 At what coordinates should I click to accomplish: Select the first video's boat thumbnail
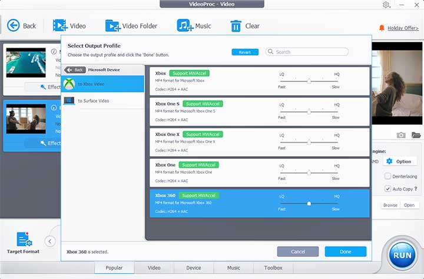tap(26, 62)
